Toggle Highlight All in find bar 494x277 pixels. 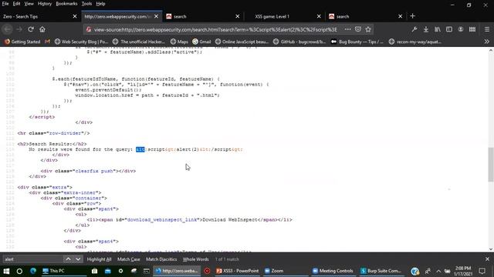point(100,259)
